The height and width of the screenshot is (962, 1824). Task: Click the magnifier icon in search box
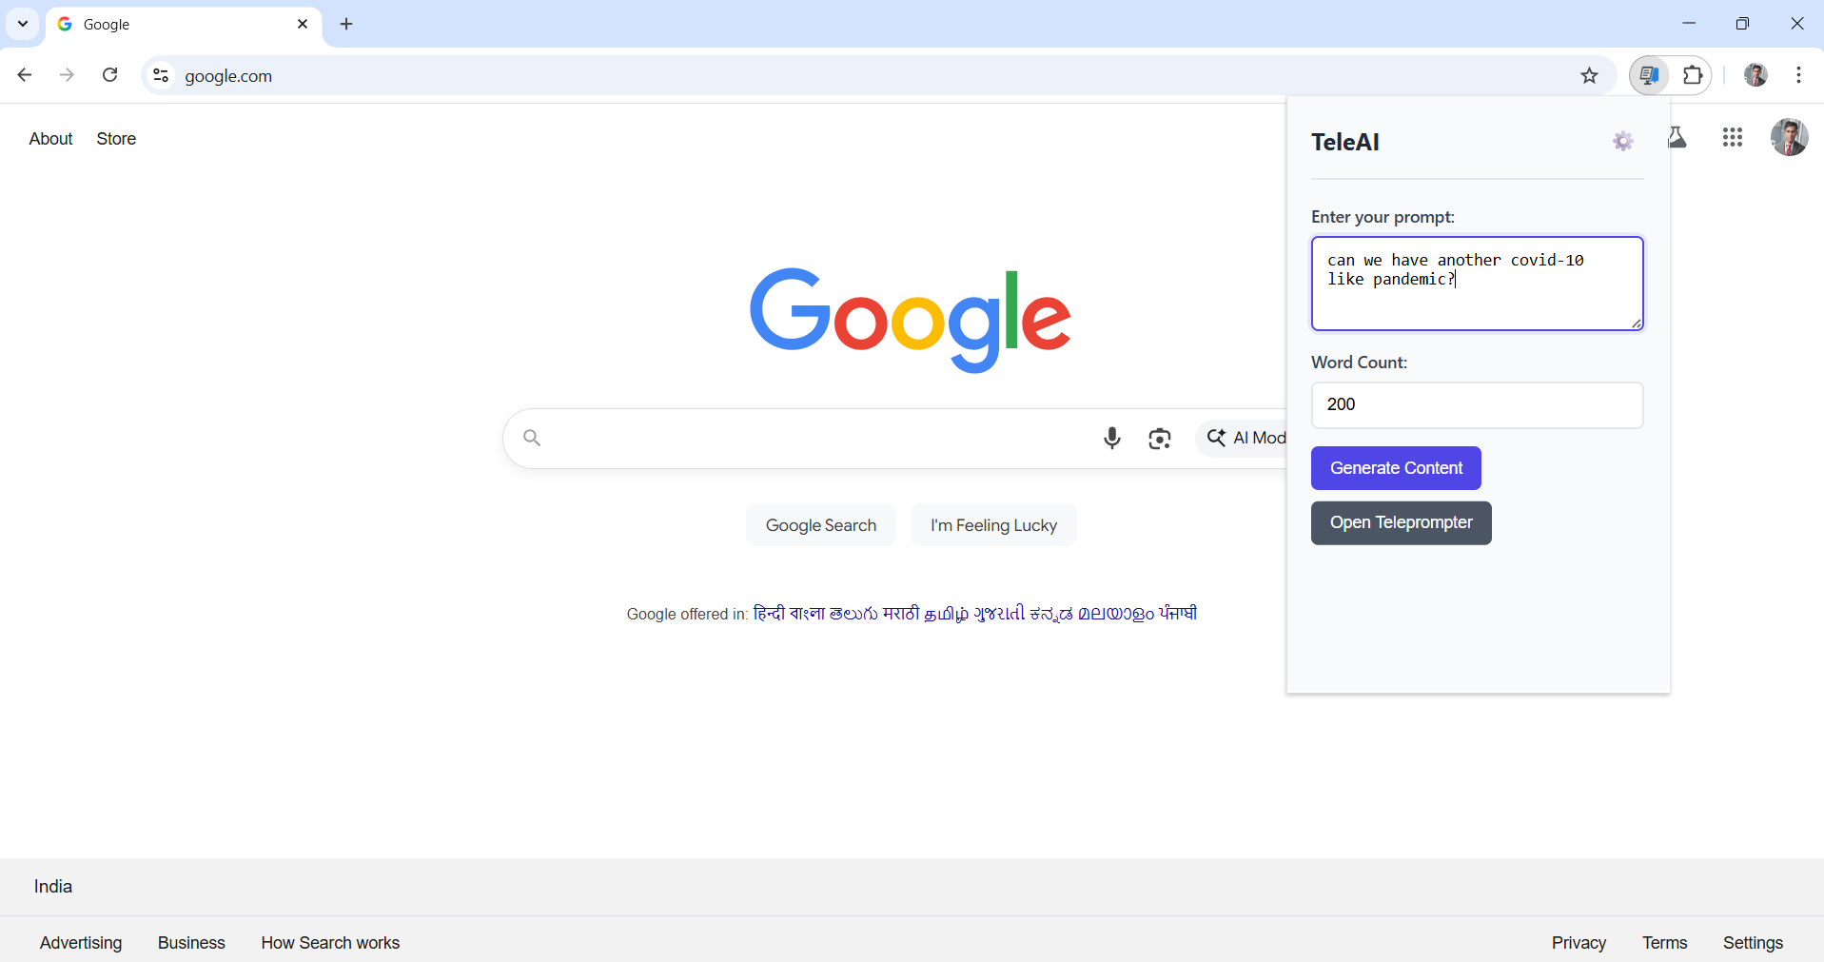click(532, 438)
